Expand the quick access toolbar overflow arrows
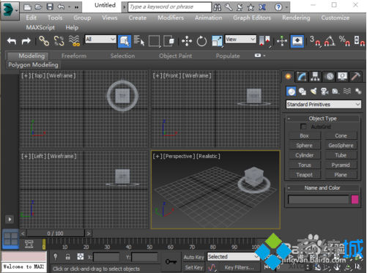 click(x=76, y=7)
